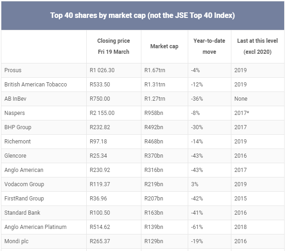Click the year-to-date move '-12%'
Viewport: 286px width, 251px height.
point(197,85)
